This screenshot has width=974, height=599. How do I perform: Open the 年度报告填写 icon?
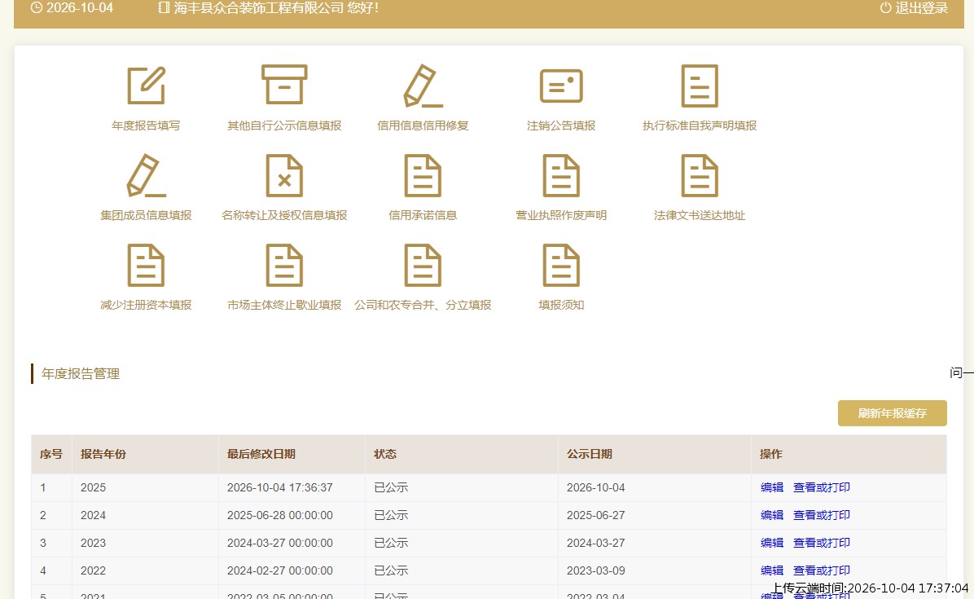coord(147,85)
